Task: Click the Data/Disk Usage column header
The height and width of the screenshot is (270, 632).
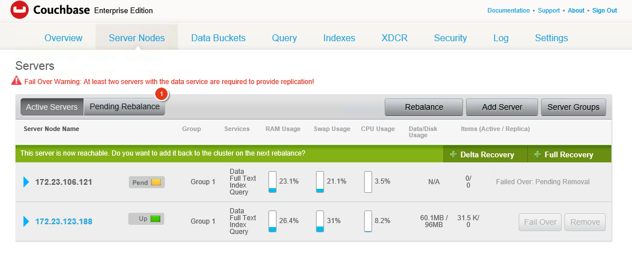Action: pos(422,132)
